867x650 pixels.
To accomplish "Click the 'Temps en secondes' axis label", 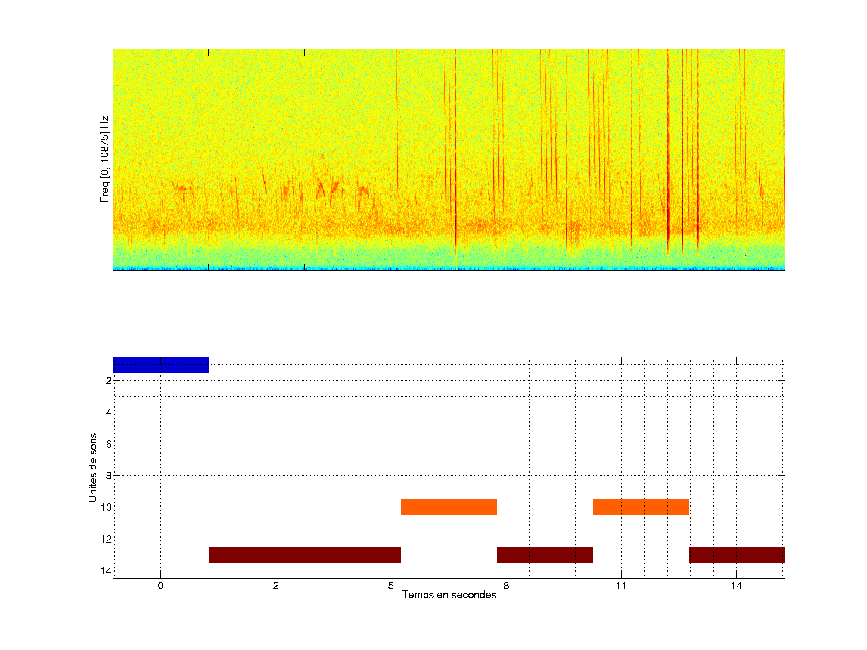I will [x=449, y=595].
